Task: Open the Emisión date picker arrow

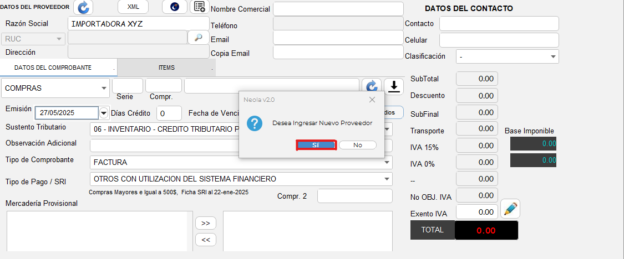Action: [x=104, y=113]
